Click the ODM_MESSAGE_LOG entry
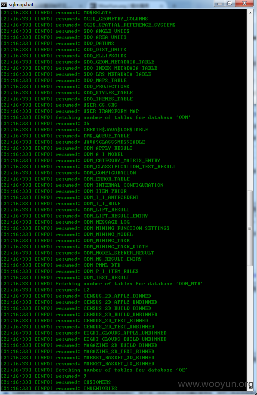This screenshot has height=395, width=257. (x=106, y=222)
